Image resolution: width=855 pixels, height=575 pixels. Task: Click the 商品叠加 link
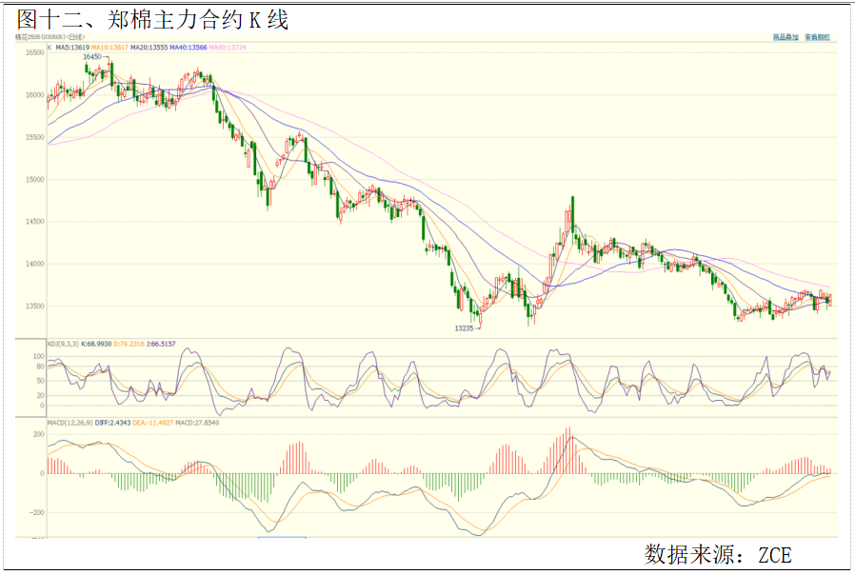point(785,37)
